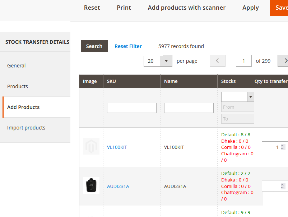Viewport: 288px width, 217px height.
Task: Expand the Stocks filter dropdown
Action: pyautogui.click(x=251, y=97)
